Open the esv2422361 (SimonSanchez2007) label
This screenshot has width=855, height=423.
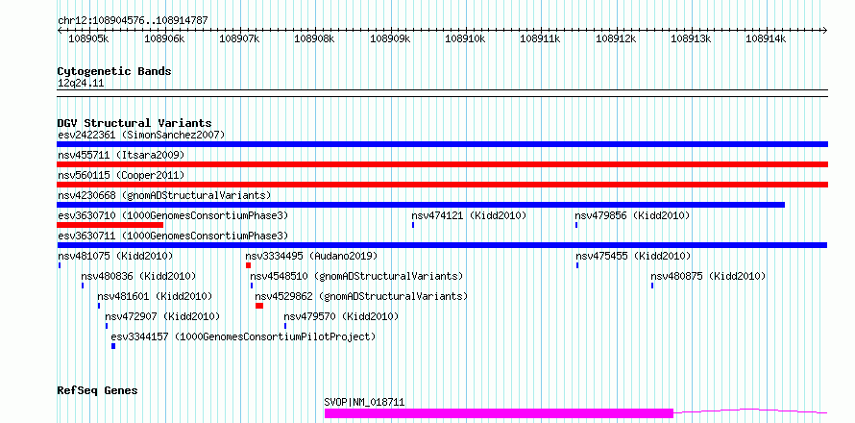[x=141, y=135]
